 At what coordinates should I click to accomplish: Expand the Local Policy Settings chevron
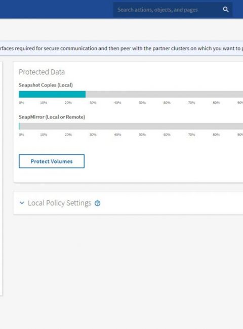pyautogui.click(x=22, y=203)
